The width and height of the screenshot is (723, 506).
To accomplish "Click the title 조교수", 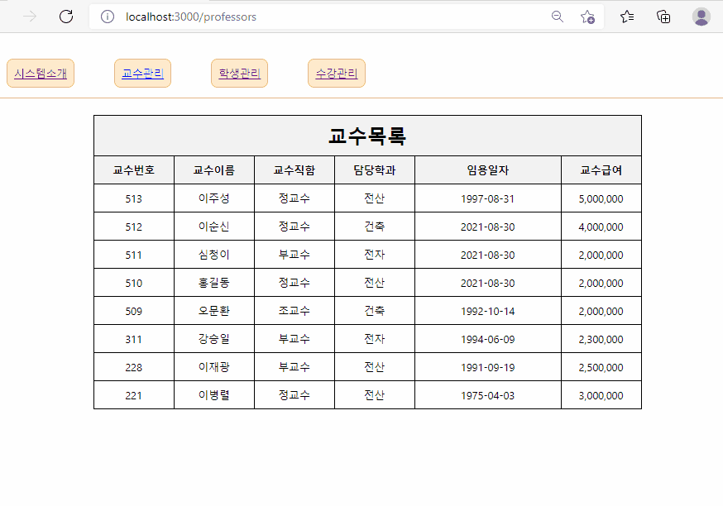I will tap(294, 311).
